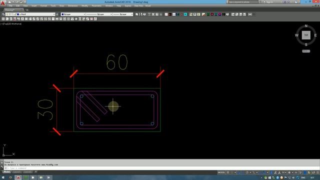Close the command line panel with X
The height and width of the screenshot is (180, 320).
click(x=2, y=162)
